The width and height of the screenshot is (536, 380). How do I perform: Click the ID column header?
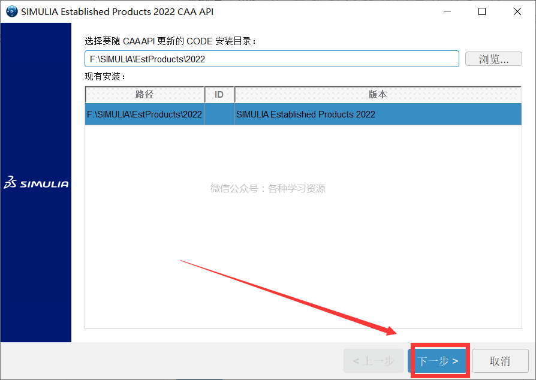(x=219, y=94)
